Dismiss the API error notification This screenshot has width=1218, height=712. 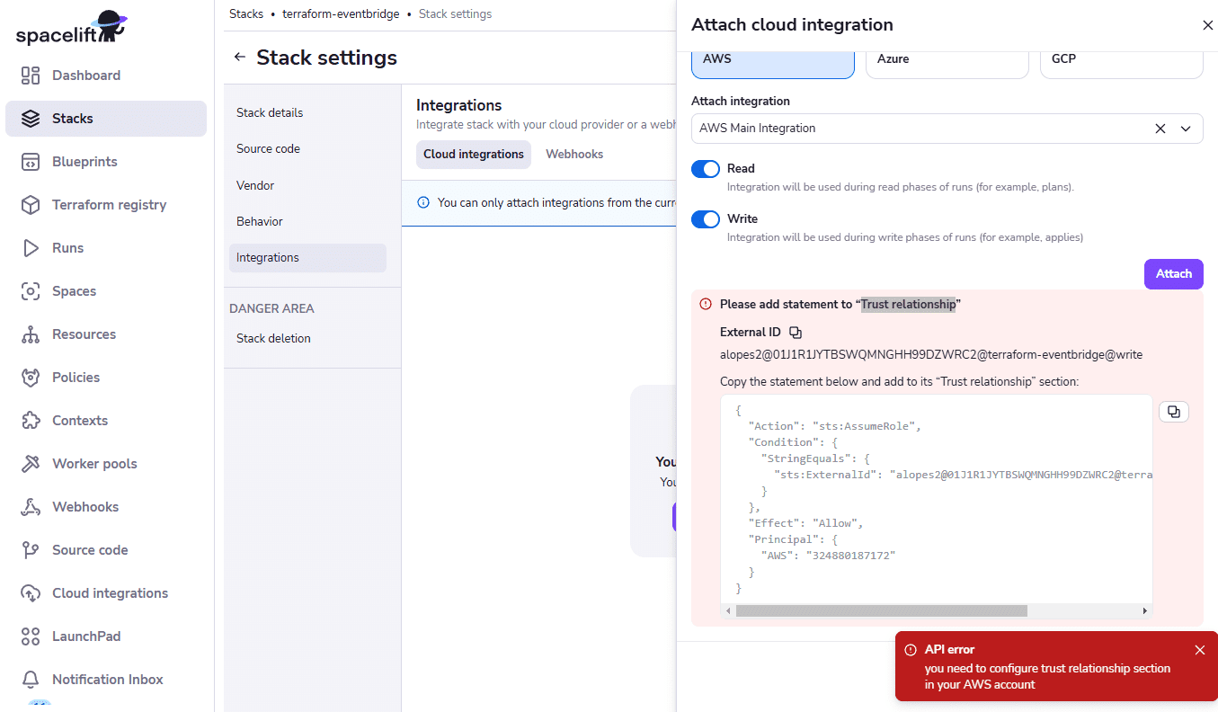tap(1200, 650)
